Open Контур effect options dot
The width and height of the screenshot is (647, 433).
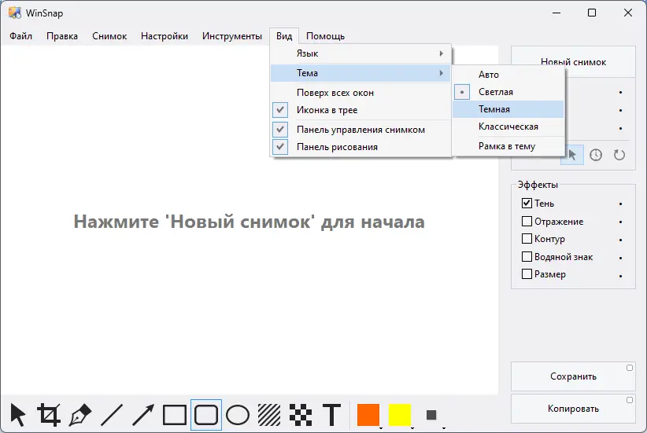[x=620, y=240]
